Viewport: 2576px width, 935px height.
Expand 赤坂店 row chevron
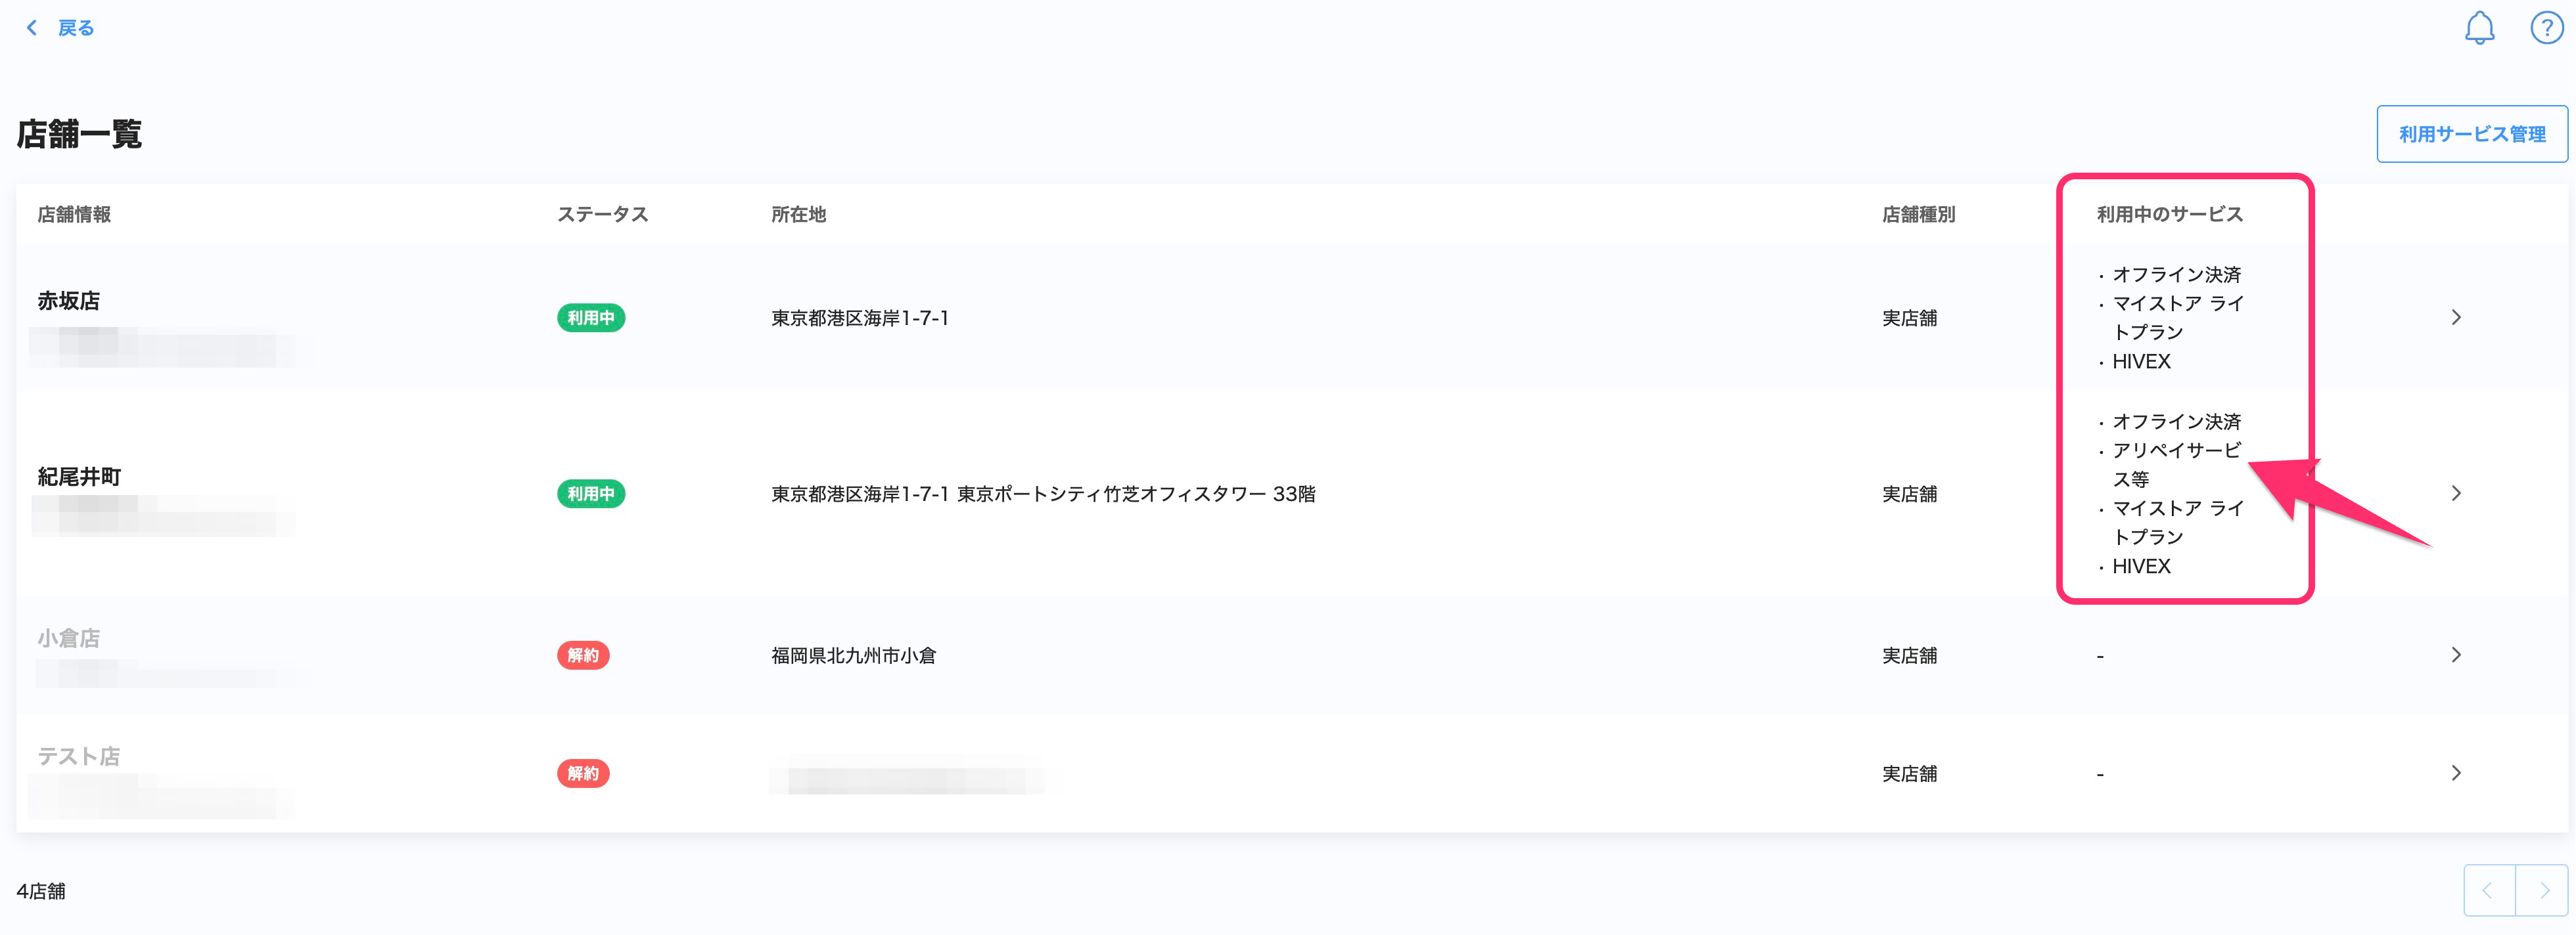pyautogui.click(x=2456, y=318)
